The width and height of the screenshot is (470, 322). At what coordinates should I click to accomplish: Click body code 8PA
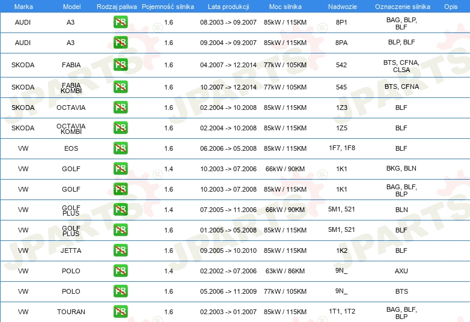[341, 43]
